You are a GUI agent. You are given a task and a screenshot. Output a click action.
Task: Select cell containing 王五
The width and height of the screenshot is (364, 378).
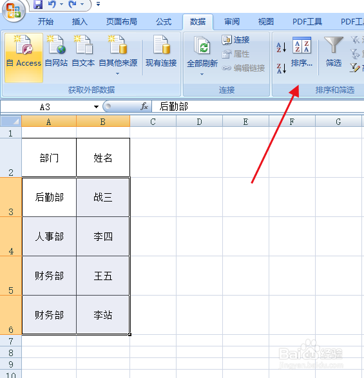pos(103,276)
